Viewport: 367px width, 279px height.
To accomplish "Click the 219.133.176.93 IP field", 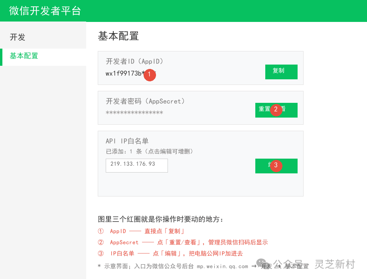I will 137,165.
